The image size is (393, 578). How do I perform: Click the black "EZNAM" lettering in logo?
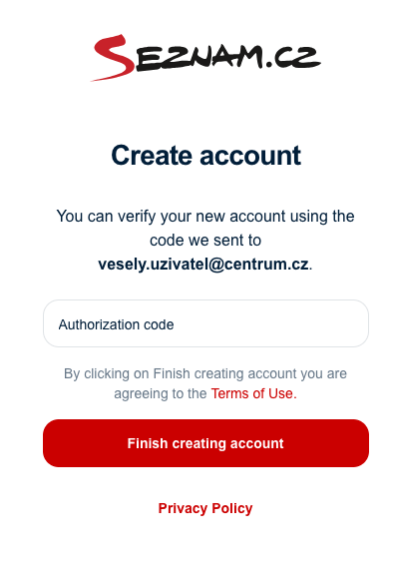[198, 59]
